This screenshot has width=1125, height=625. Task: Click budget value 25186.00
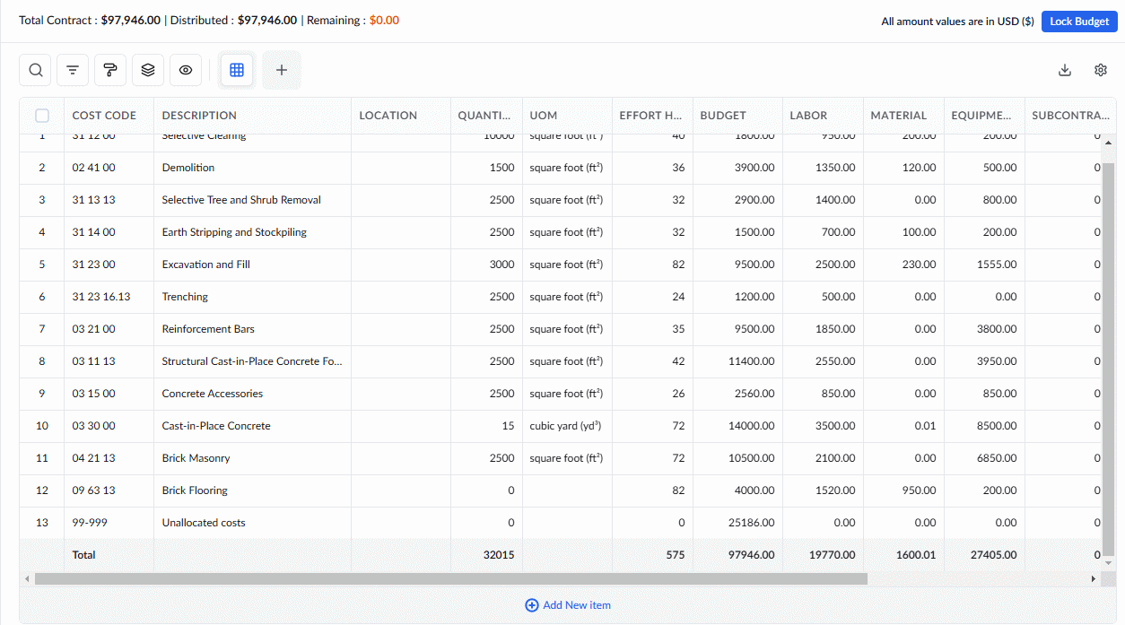[x=737, y=523]
